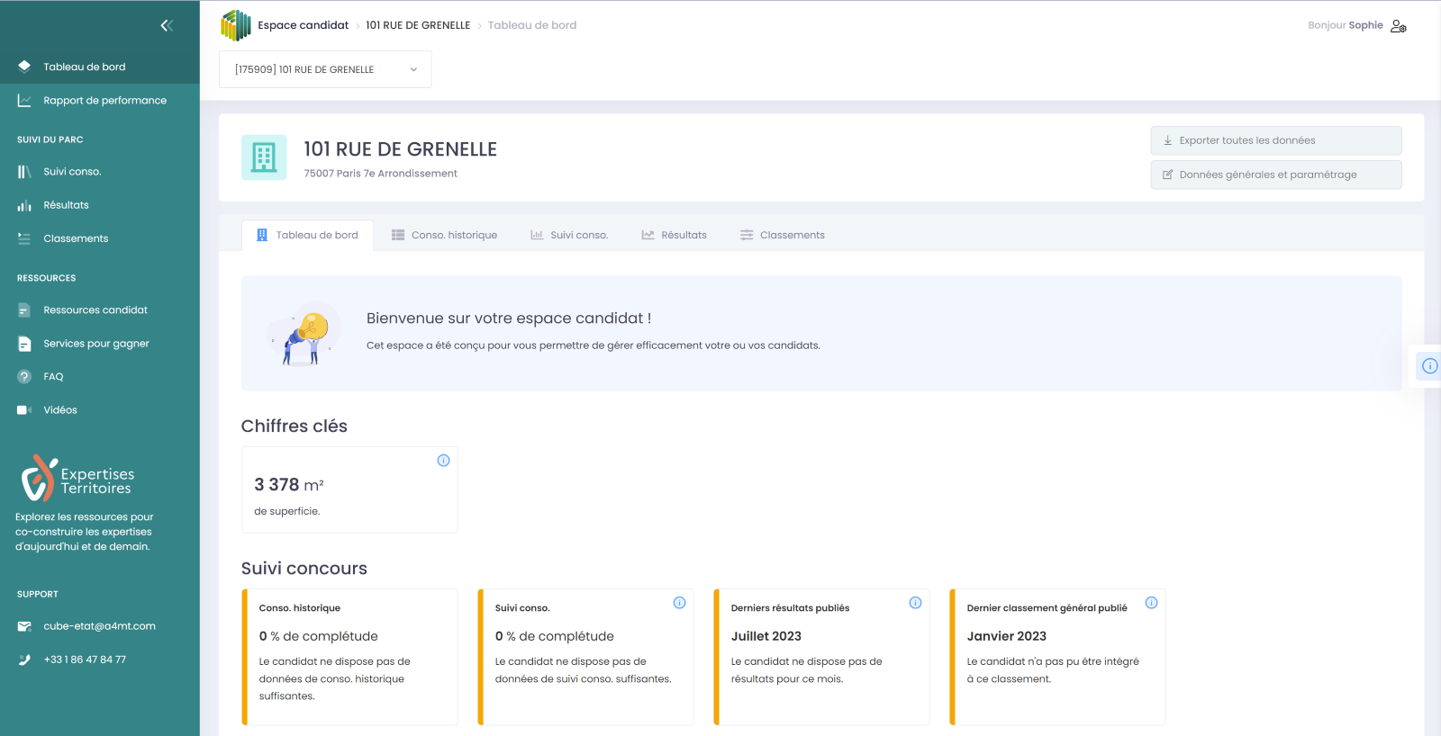The image size is (1441, 736).
Task: Click the Tableau de bord diamond icon
Action: click(x=24, y=67)
